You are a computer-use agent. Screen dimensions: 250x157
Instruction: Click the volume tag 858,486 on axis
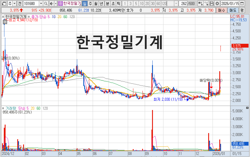click(240, 144)
